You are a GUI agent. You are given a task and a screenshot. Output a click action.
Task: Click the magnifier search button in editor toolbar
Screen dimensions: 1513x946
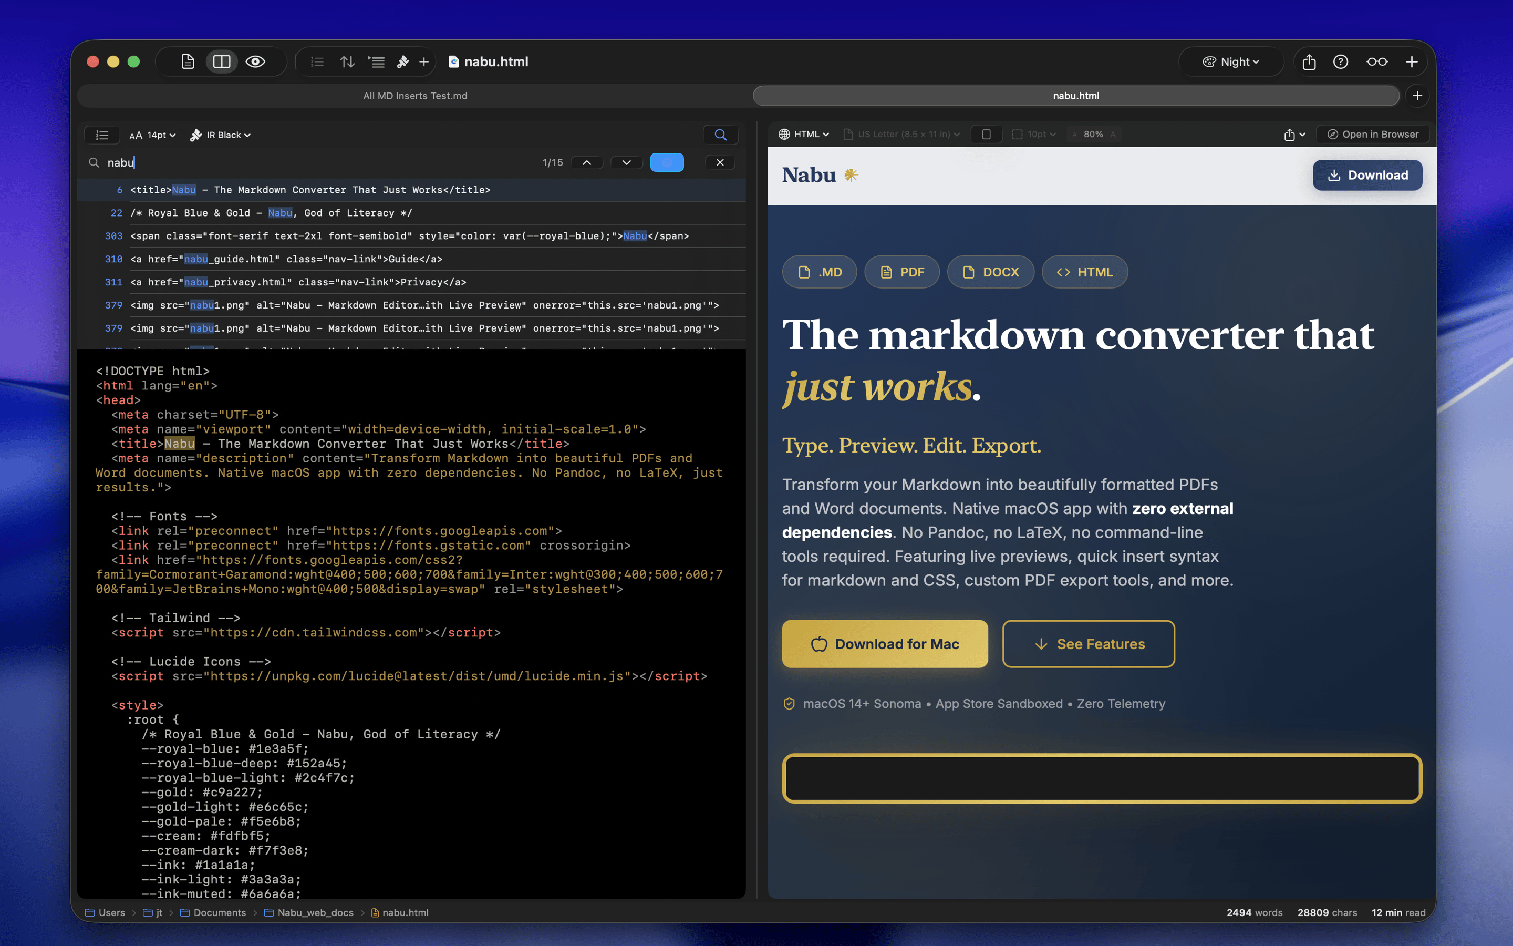[x=720, y=135]
